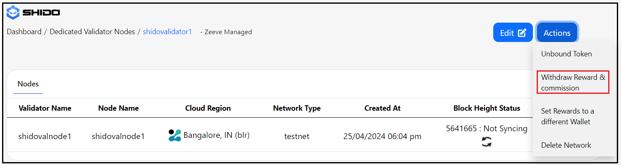621x165 pixels.
Task: Select Unbound Token from Actions menu
Action: coord(566,54)
